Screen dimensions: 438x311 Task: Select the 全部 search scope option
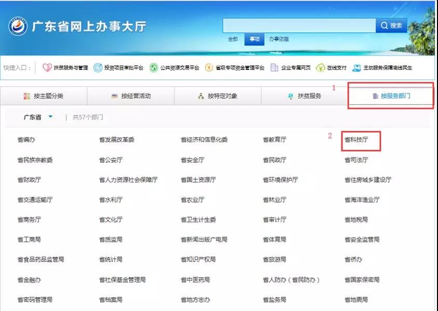click(233, 39)
